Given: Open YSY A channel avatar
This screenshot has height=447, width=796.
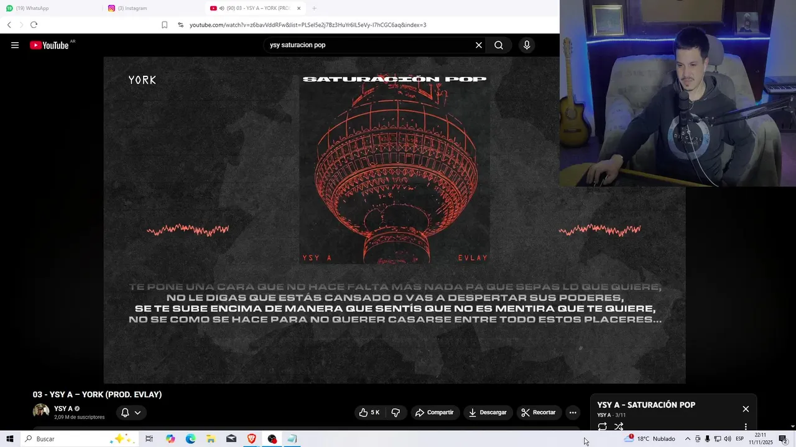Looking at the screenshot, I should point(41,412).
